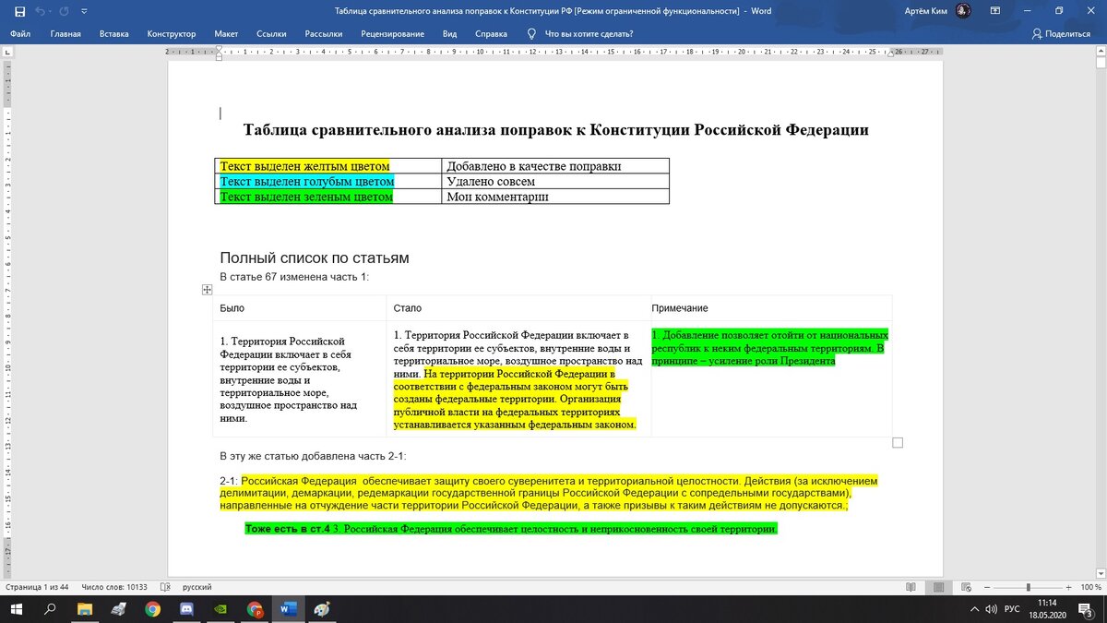Open the clock showing 11:14

[x=1047, y=609]
